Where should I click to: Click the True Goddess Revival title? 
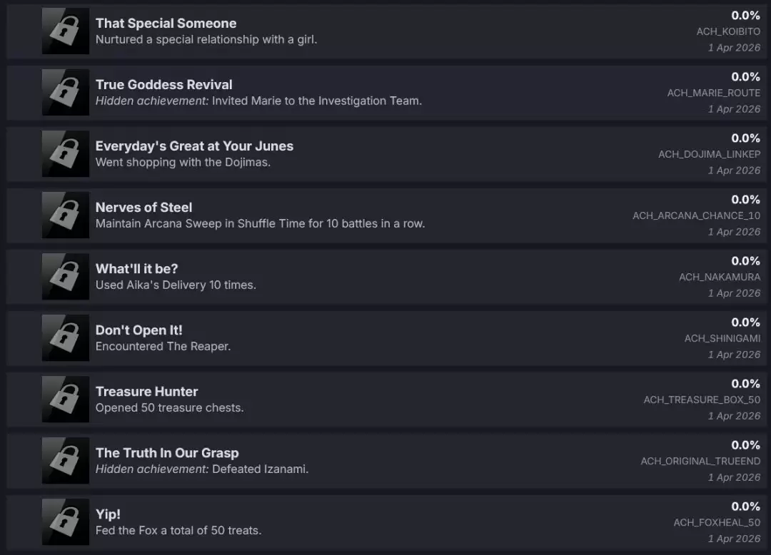[163, 85]
